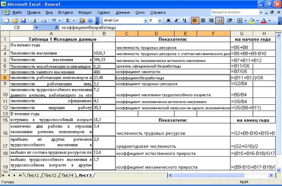The image size is (282, 186).
Task: Copy selection with the Copy icon
Action: pos(43,21)
